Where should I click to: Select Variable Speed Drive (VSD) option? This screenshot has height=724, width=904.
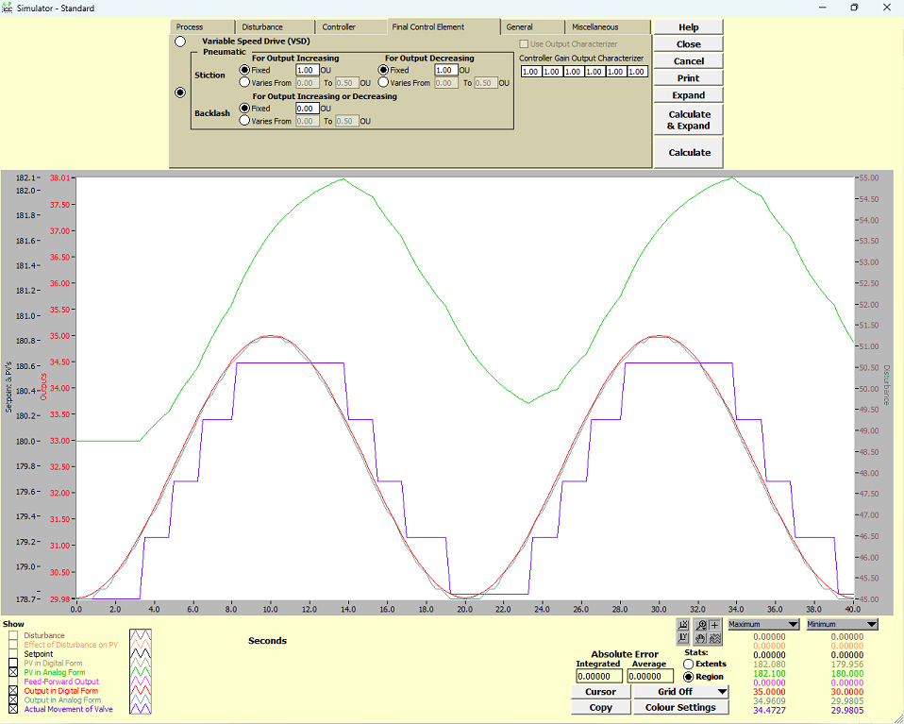pyautogui.click(x=180, y=42)
